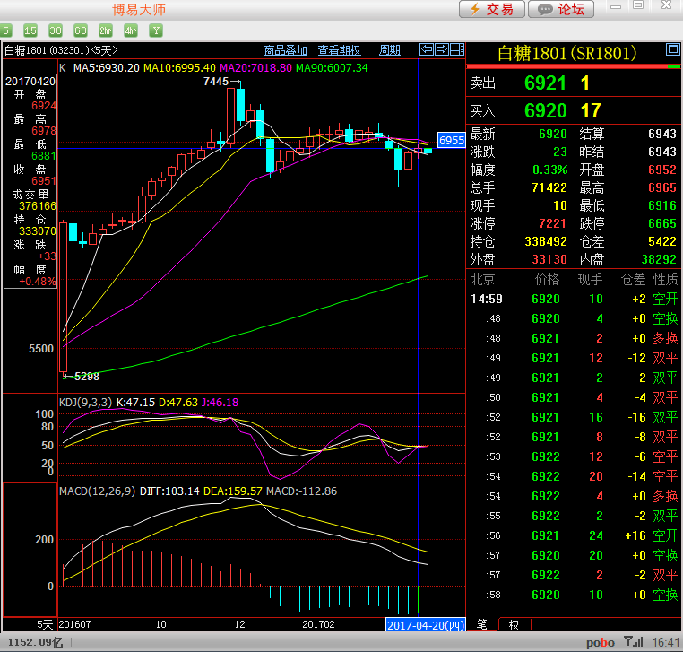The width and height of the screenshot is (683, 652).
Task: Switch to the 笔 tab
Action: pos(481,624)
